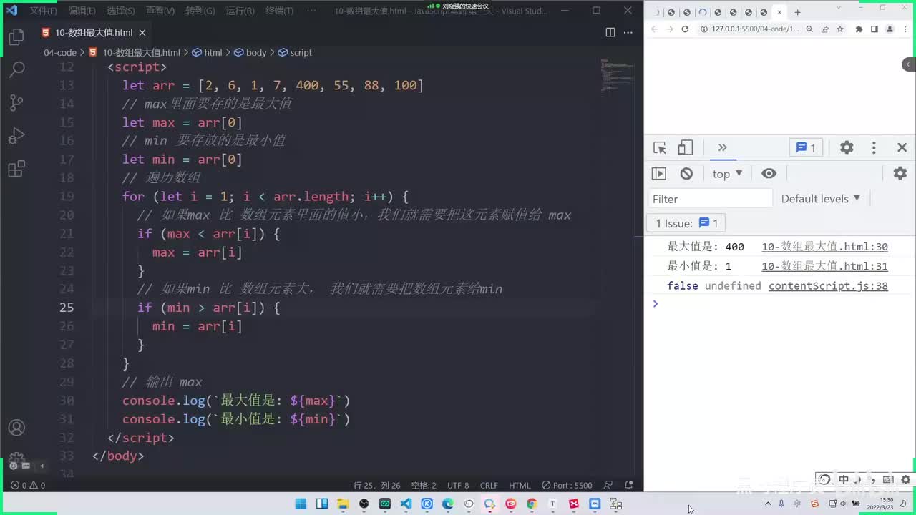Open DevTools settings gear
Screen dimensions: 916x515
[x=847, y=147]
